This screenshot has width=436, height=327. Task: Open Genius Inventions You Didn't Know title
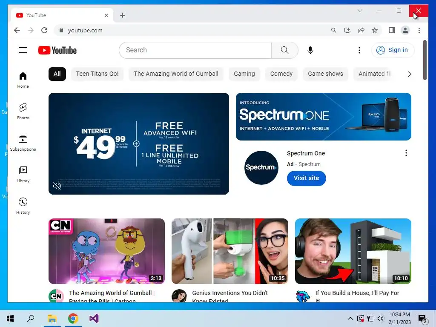(x=230, y=296)
